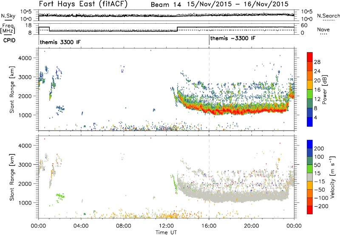The width and height of the screenshot is (340, 235).
Task: Click the '12:00' time axis tick label
Action: pyautogui.click(x=166, y=226)
